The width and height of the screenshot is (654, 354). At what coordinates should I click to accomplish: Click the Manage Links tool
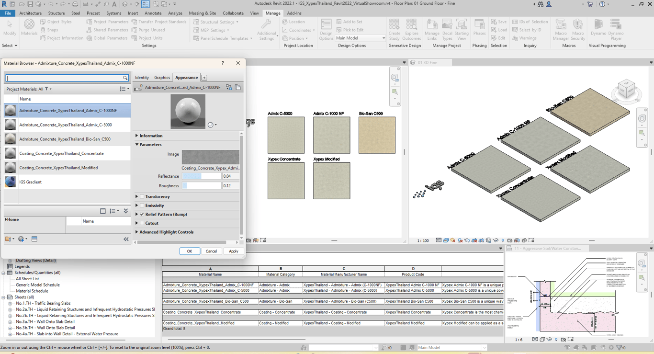(x=432, y=30)
